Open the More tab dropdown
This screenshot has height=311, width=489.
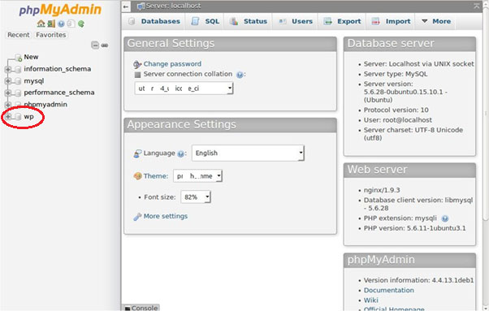pos(436,21)
